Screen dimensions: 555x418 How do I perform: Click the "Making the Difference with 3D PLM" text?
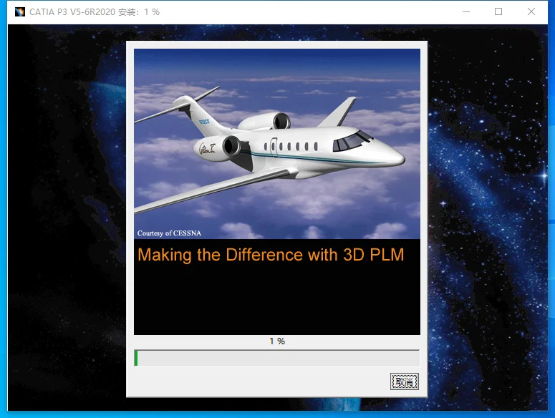point(271,255)
